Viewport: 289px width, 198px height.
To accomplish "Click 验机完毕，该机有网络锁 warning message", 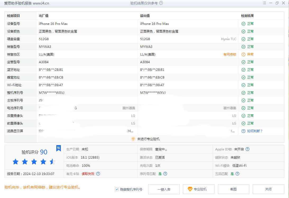I will click(x=42, y=187).
